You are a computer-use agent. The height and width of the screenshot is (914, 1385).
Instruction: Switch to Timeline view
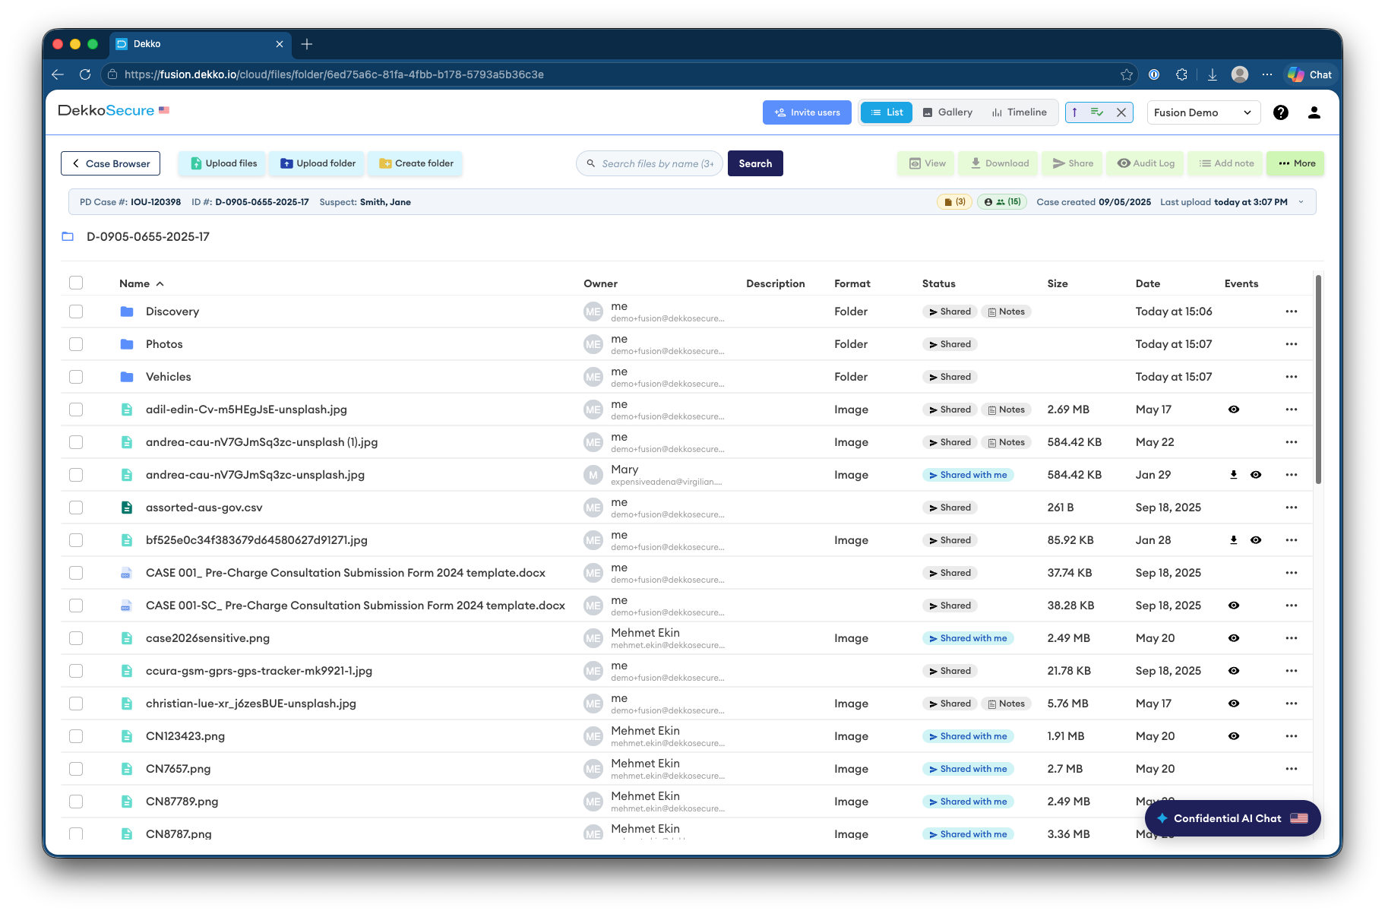(x=1020, y=112)
